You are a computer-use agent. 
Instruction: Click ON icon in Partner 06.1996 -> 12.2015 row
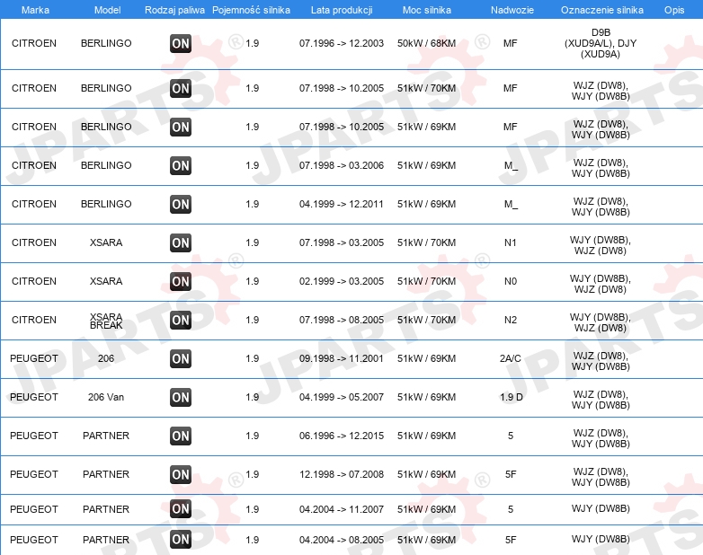(181, 436)
